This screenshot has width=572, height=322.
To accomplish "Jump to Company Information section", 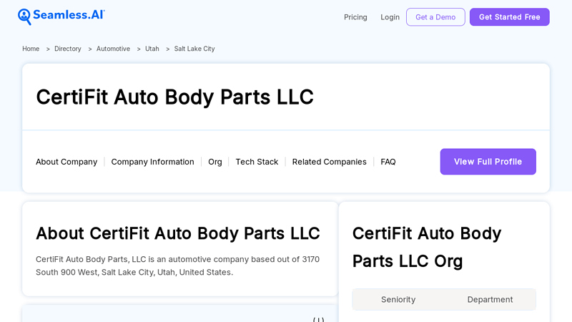I will [152, 162].
